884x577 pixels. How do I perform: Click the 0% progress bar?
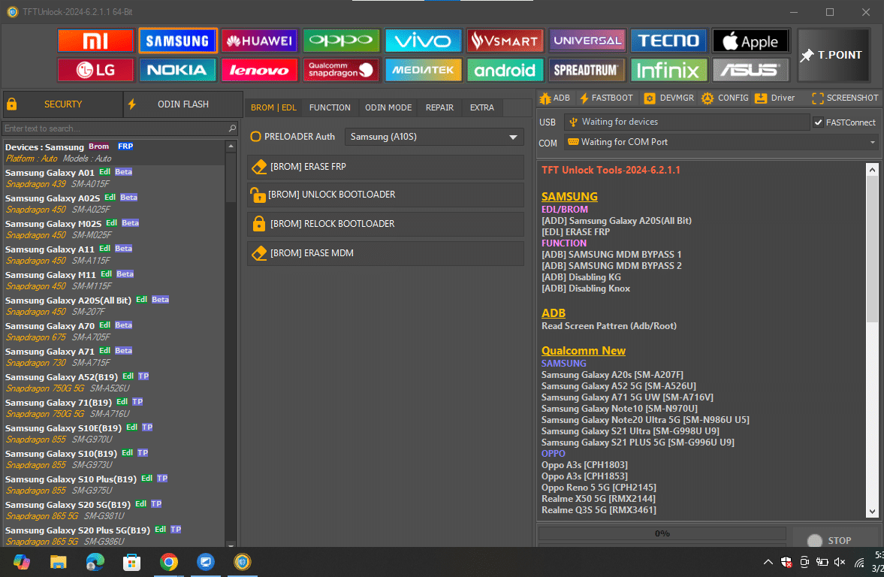(x=661, y=533)
